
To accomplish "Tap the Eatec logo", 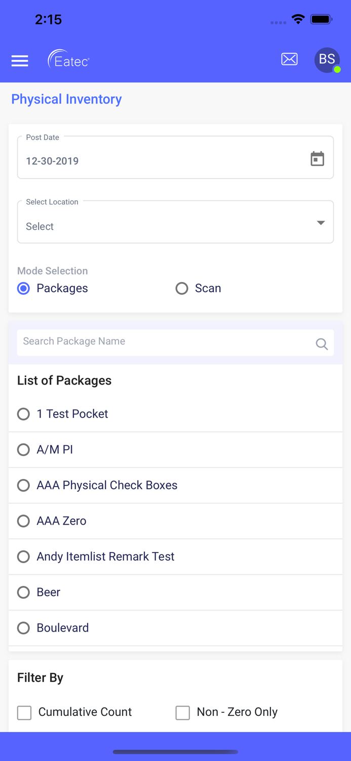I will [69, 60].
